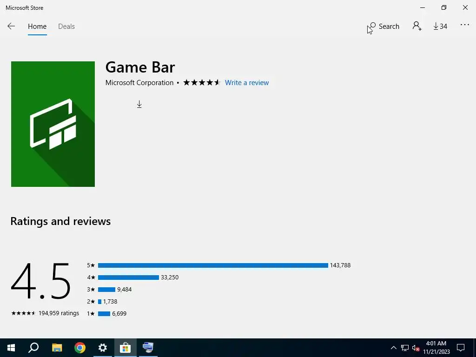The width and height of the screenshot is (476, 357).
Task: Open the notification center icon
Action: click(461, 348)
